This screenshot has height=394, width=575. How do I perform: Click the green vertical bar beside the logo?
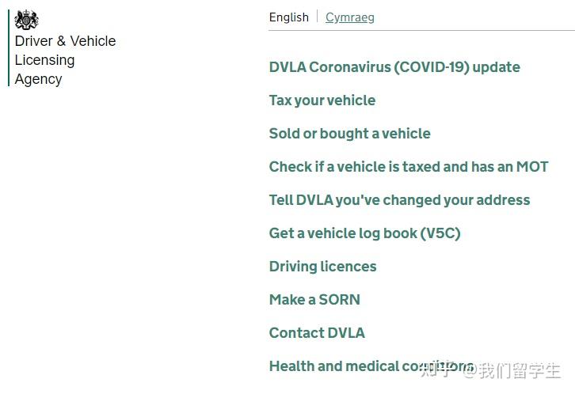coord(9,48)
